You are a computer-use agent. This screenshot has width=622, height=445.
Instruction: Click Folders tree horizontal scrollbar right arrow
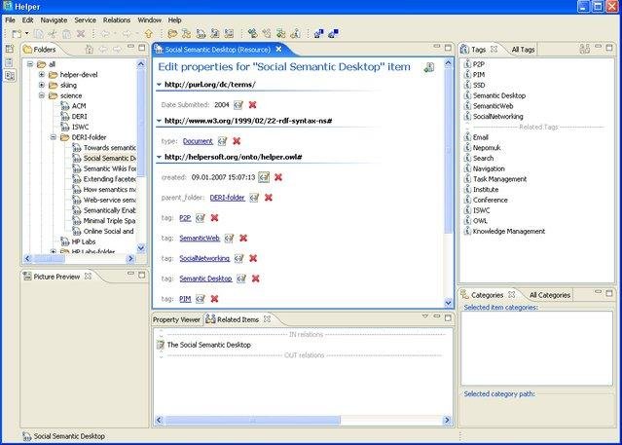point(130,258)
